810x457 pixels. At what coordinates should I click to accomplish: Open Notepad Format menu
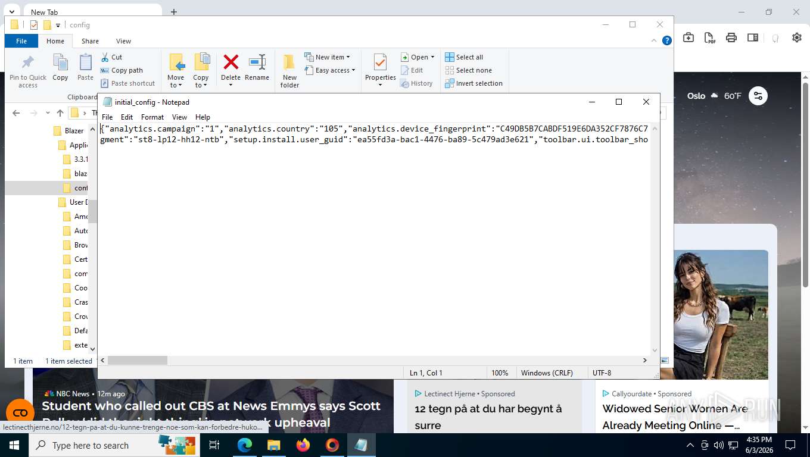pos(152,117)
